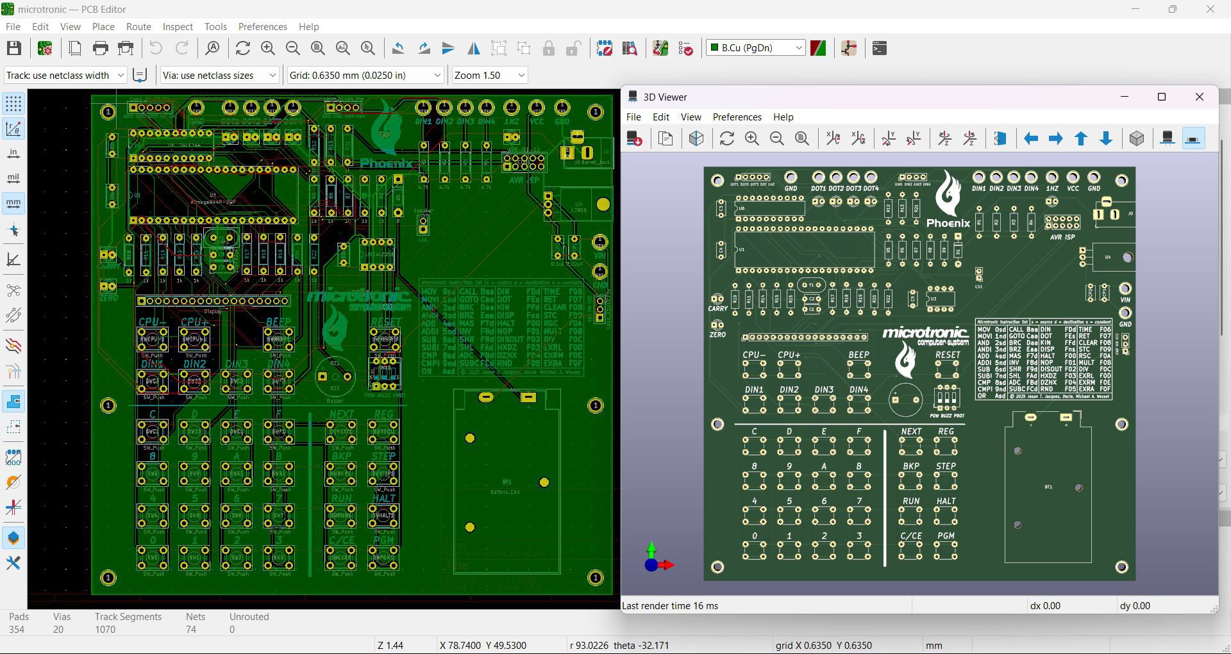Flip the board in the 3D Viewer
Image resolution: width=1231 pixels, height=654 pixels.
coord(1000,138)
